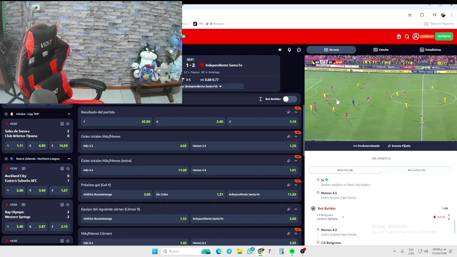Pin the Resultado del partido market
Image resolution: width=457 pixels, height=257 pixels.
pyautogui.click(x=288, y=112)
